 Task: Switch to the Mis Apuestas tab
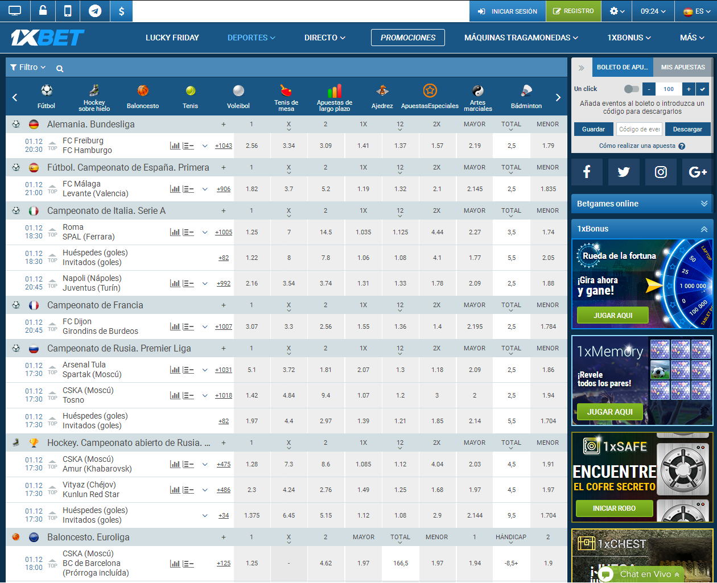(x=683, y=67)
